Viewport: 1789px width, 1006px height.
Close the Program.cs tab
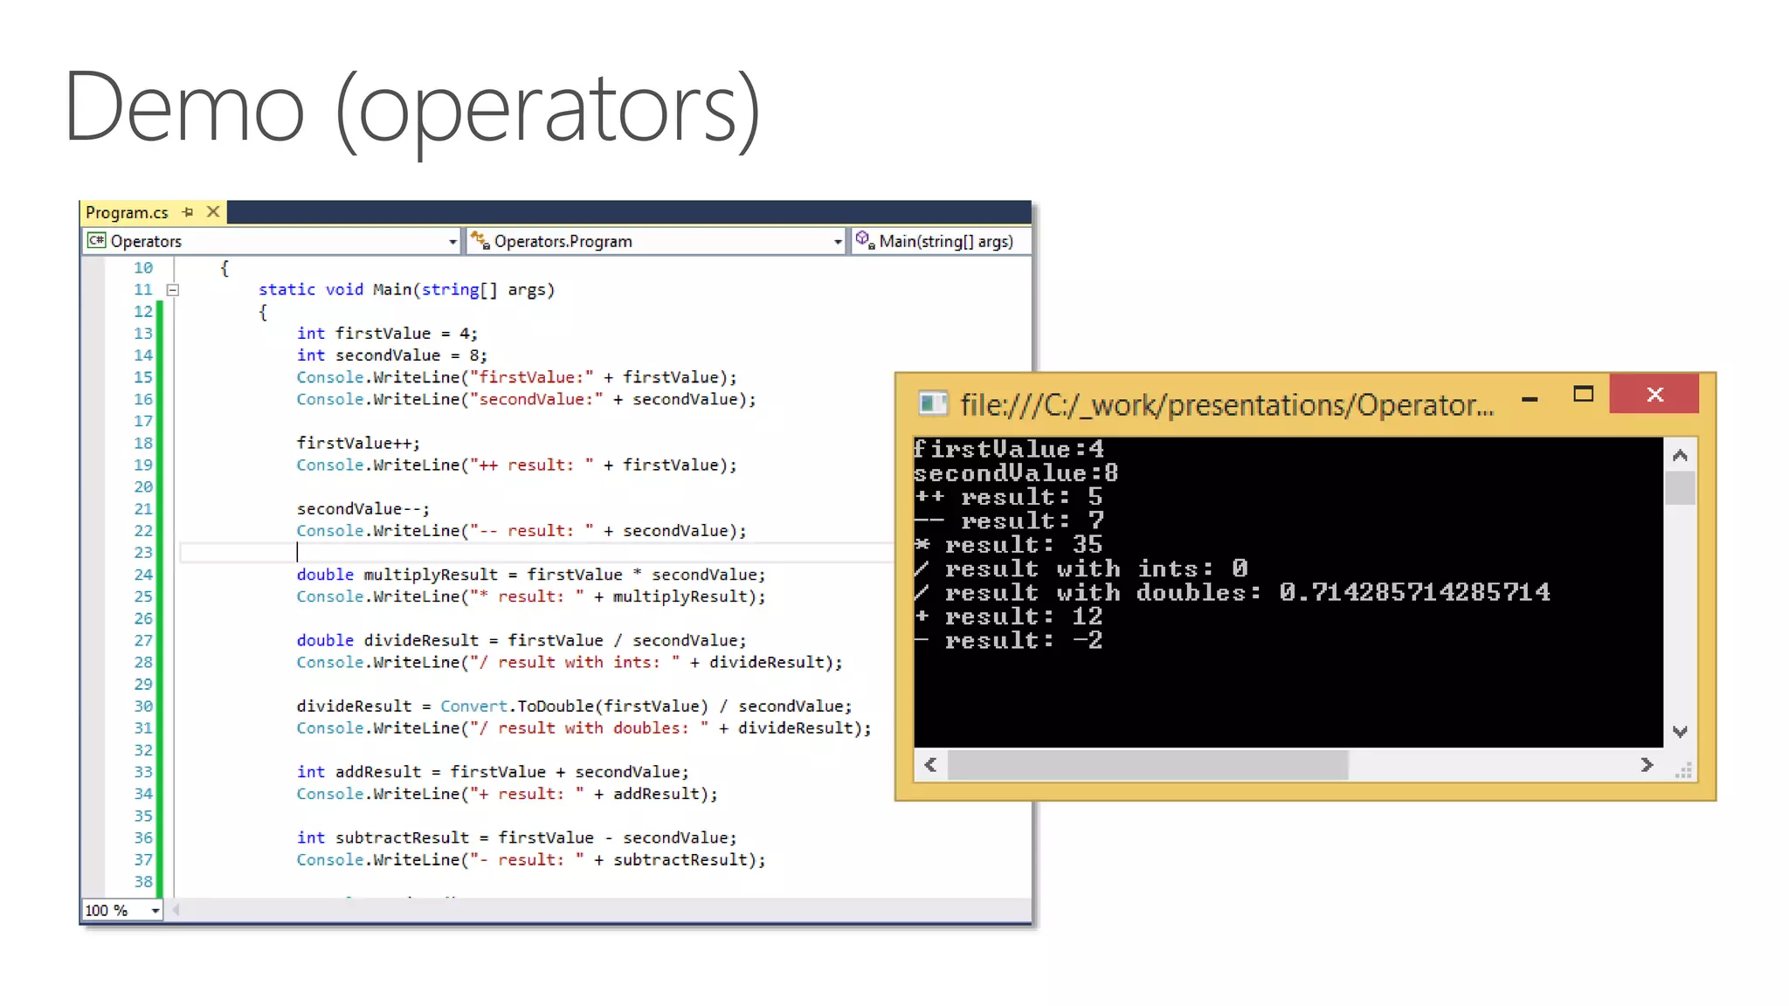tap(212, 212)
